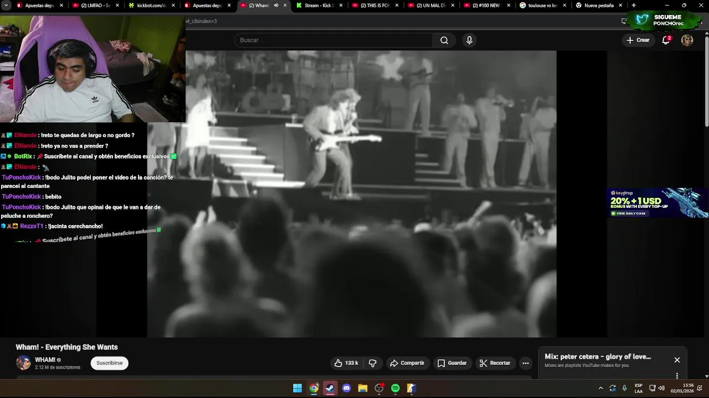
Task: Activate voice search microphone icon
Action: 469,40
